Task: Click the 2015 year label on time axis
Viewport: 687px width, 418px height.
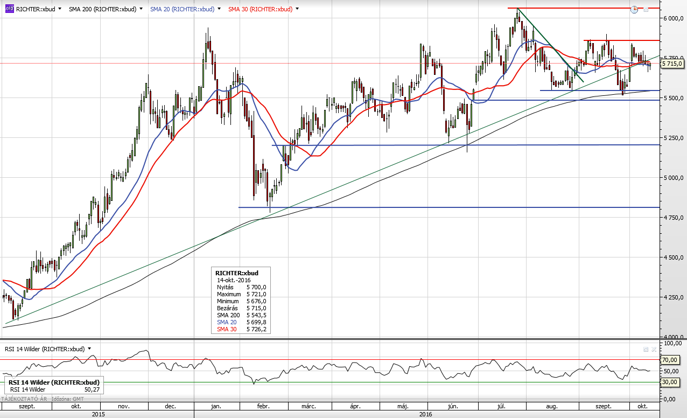Action: point(98,414)
